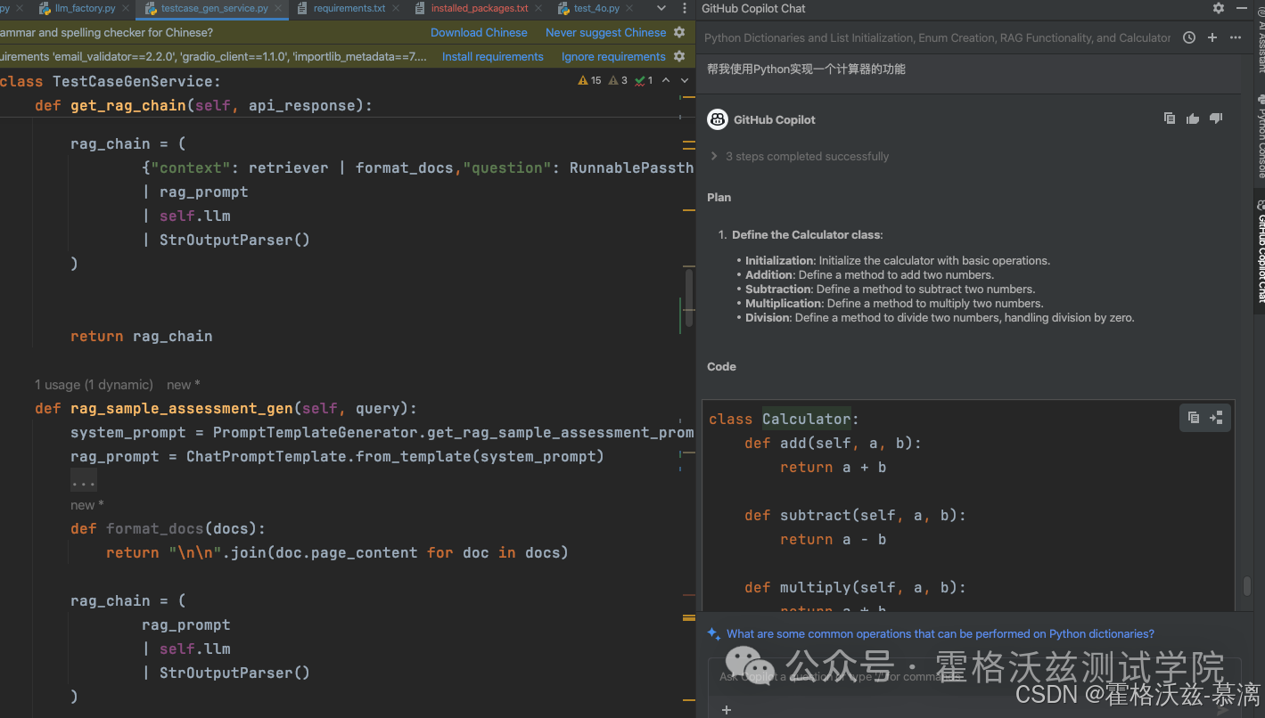Click the 1 usage (1 dynamic) hint
The image size is (1265, 718).
click(94, 385)
